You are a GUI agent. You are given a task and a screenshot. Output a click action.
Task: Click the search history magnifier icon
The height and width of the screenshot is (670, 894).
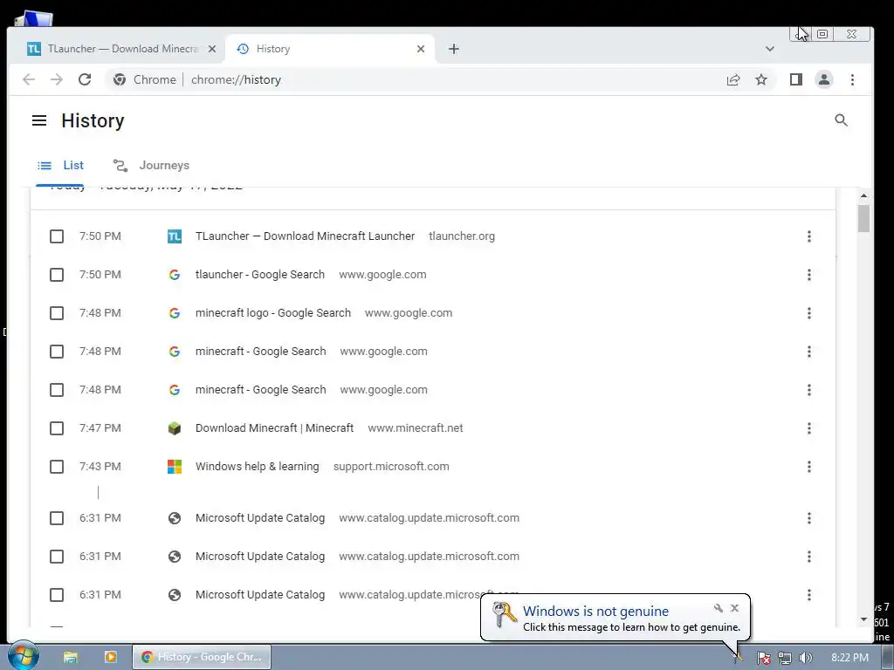pos(841,120)
